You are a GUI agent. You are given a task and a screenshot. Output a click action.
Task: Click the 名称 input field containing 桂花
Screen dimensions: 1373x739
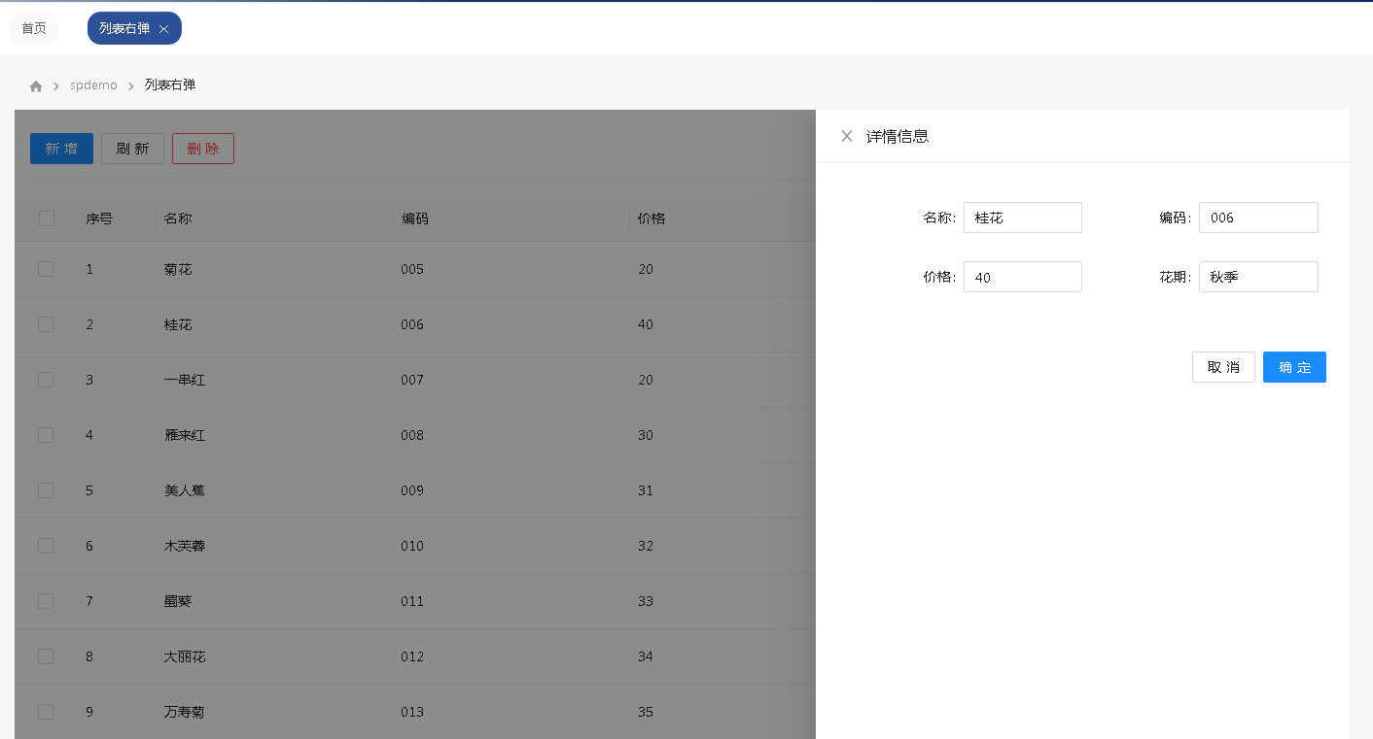click(x=1022, y=218)
